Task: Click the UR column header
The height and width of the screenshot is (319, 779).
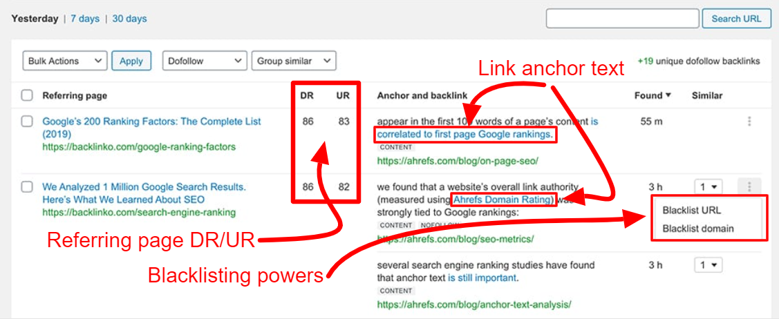Action: [x=342, y=96]
